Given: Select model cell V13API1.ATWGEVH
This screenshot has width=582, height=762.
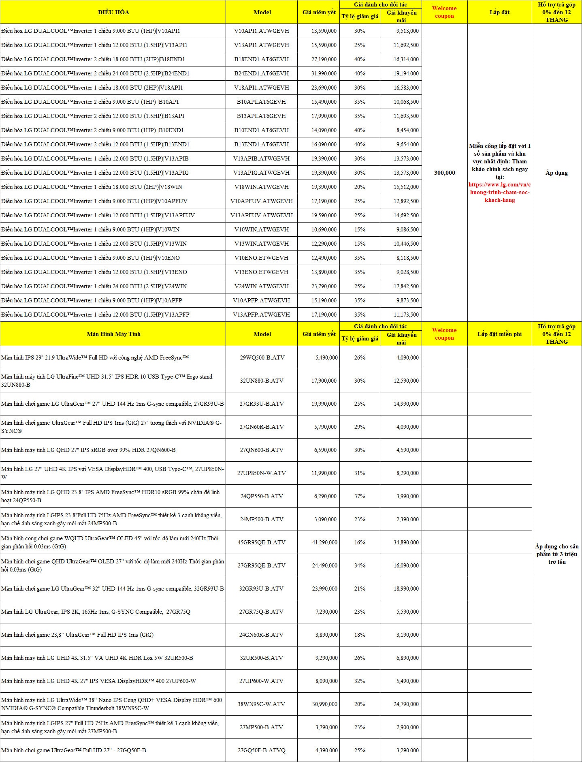Looking at the screenshot, I should point(262,45).
